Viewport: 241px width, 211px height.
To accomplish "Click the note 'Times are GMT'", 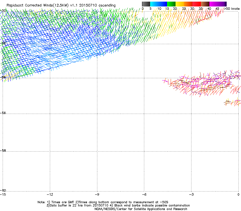I will click(63, 202).
